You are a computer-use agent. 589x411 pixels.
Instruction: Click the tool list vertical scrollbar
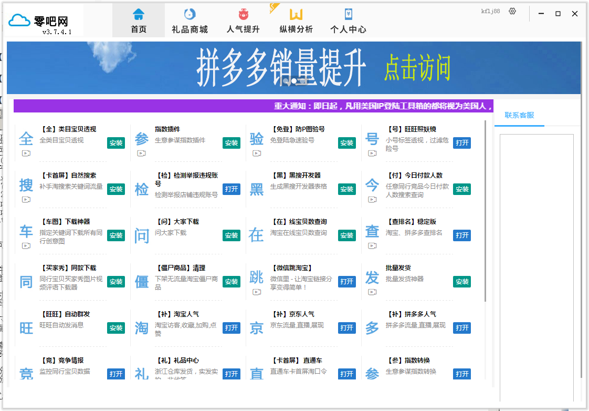(486, 211)
